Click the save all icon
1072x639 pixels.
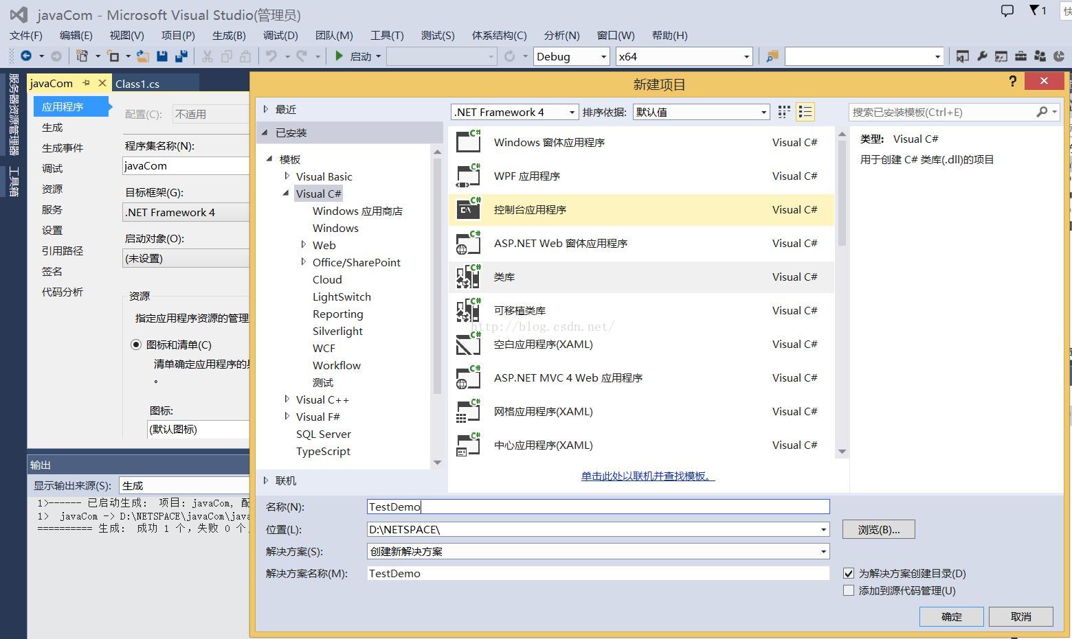pyautogui.click(x=181, y=56)
